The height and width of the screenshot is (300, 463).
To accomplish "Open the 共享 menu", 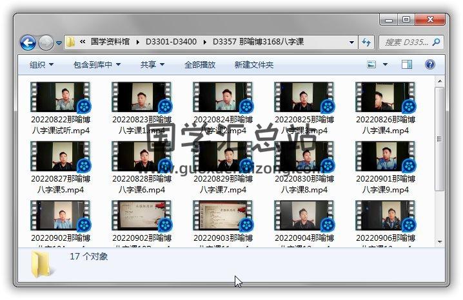I will point(152,64).
